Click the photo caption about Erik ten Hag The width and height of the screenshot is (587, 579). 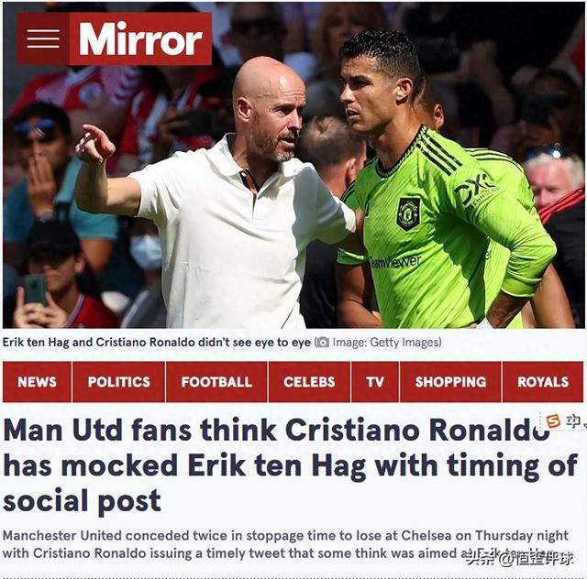(157, 343)
